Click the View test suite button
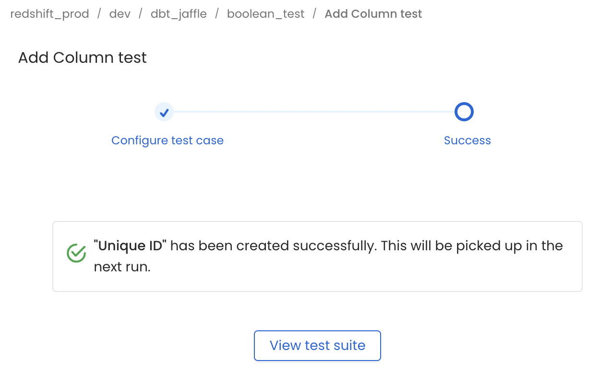Image resolution: width=600 pixels, height=373 pixels. (317, 345)
